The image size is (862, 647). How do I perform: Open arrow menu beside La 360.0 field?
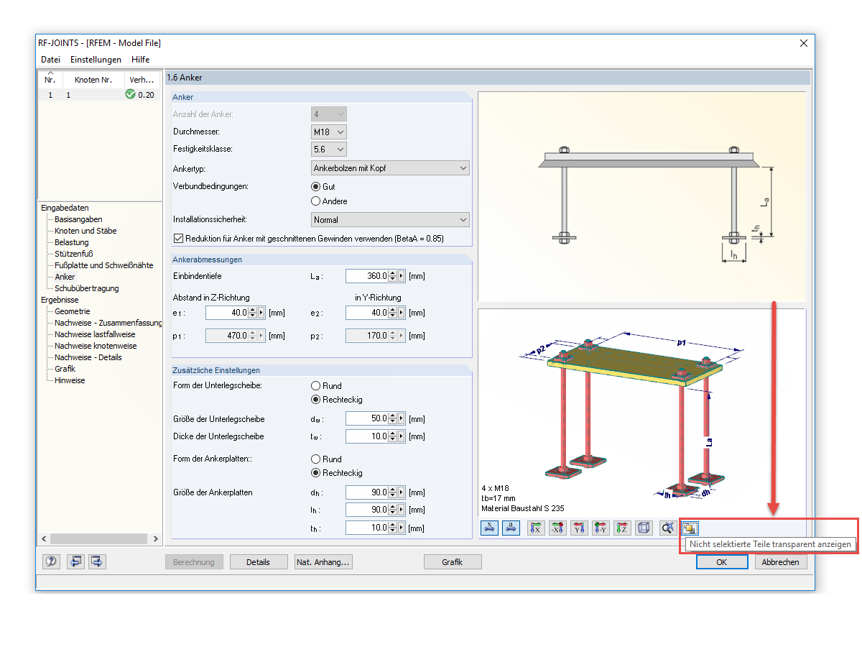402,276
